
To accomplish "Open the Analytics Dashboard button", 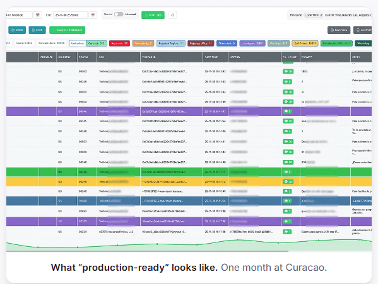I will (68, 30).
